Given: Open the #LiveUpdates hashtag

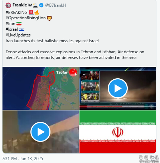Looking at the screenshot, I should click(18, 35).
